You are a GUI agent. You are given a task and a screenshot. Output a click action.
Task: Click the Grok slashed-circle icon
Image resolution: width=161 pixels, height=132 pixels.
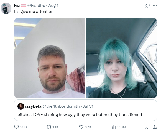pos(147,6)
